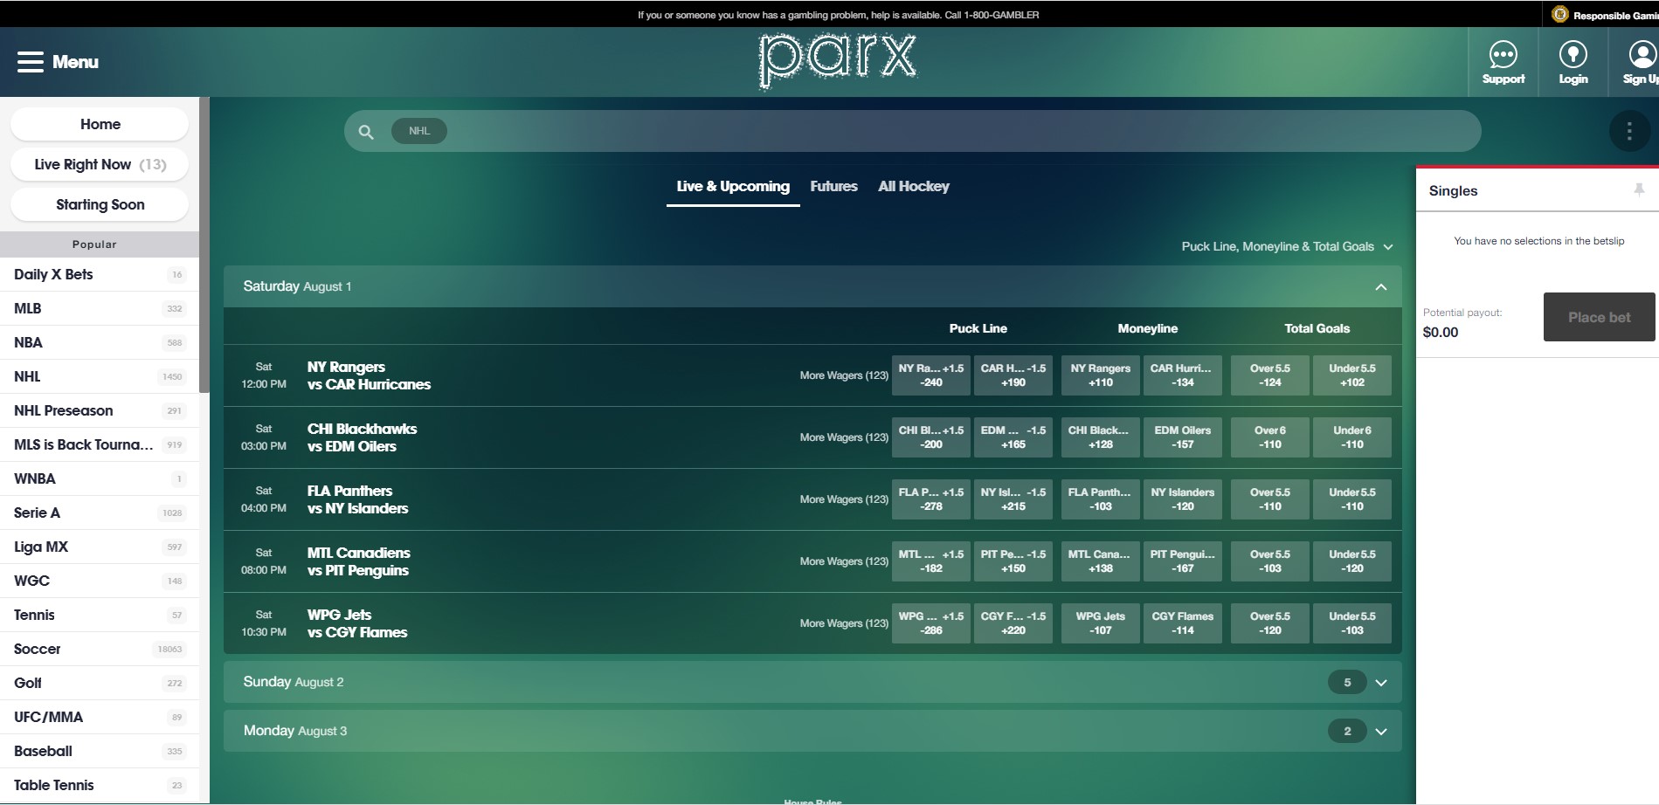The width and height of the screenshot is (1659, 805).
Task: Select CAR Hurricanes moneyline -134
Action: click(x=1183, y=375)
